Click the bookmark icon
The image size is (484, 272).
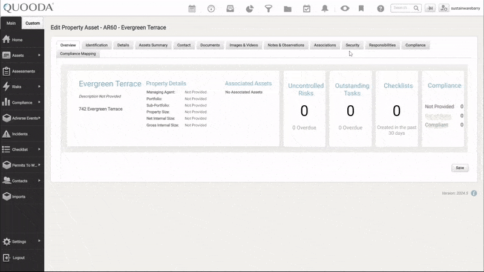[x=361, y=8]
